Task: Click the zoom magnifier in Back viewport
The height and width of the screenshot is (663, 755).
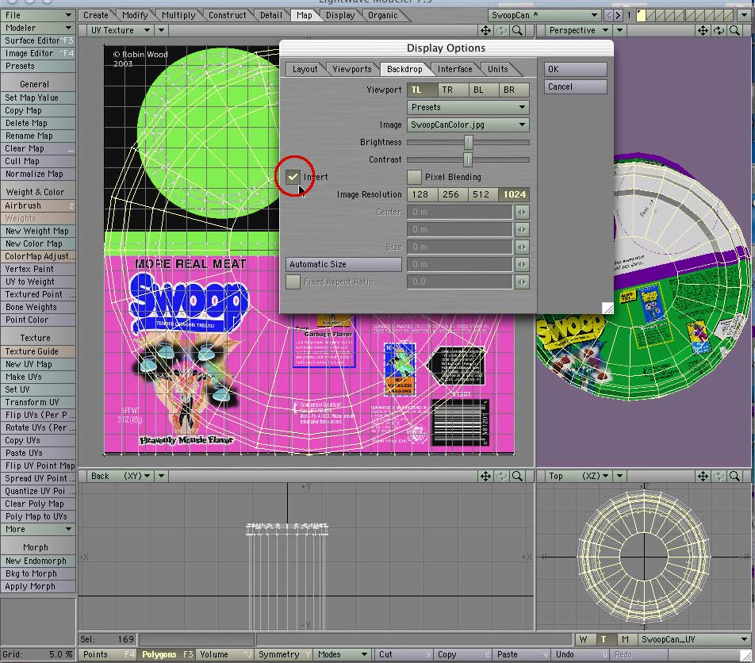Action: pos(517,476)
